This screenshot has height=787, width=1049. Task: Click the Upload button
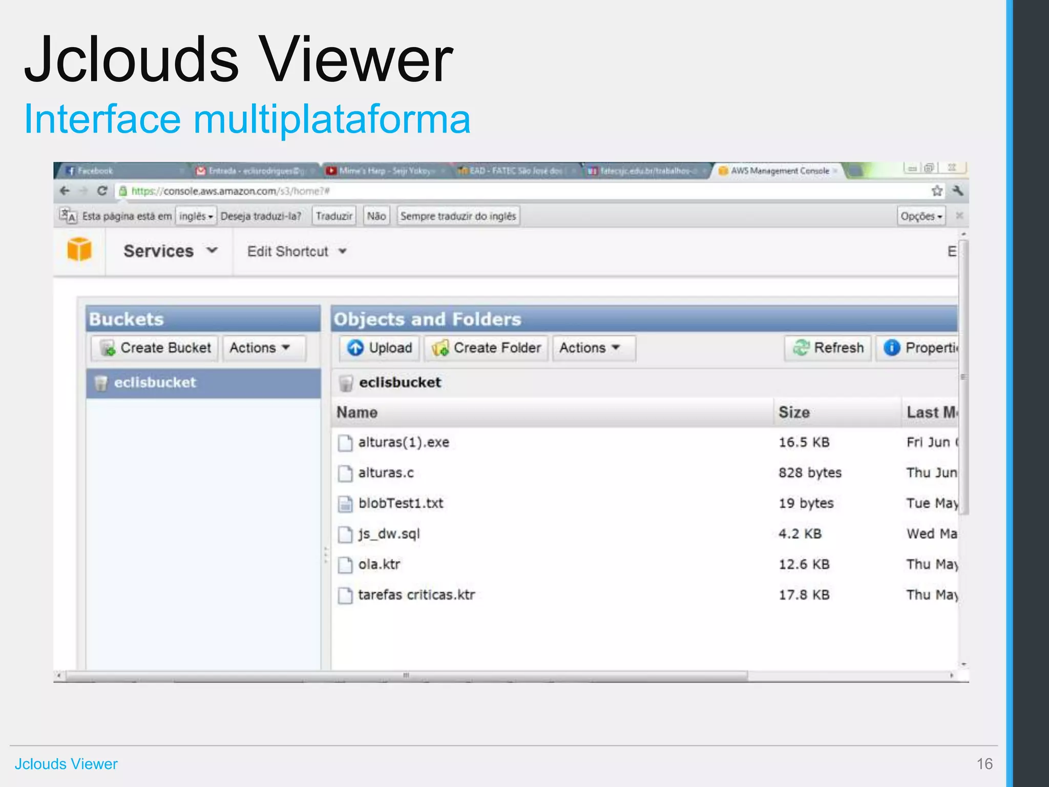380,348
